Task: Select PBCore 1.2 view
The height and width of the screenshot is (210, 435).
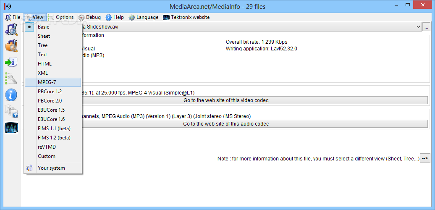Action: pos(53,91)
